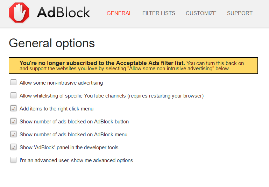Screen dimensions: 269x187
Task: Open the CUSTOMIZE tab
Action: pos(201,13)
